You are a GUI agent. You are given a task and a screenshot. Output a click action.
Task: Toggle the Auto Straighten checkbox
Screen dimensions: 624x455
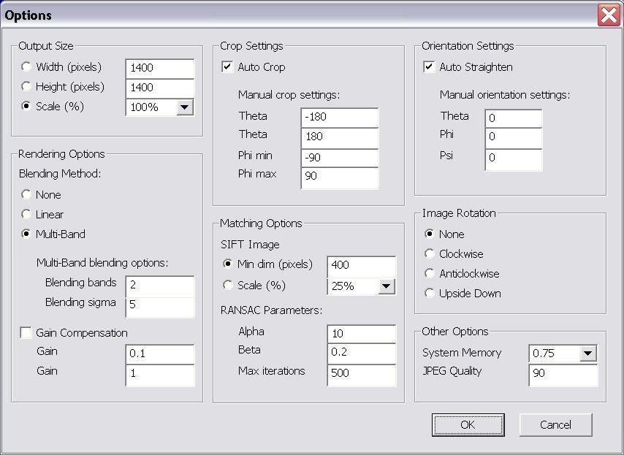(429, 67)
